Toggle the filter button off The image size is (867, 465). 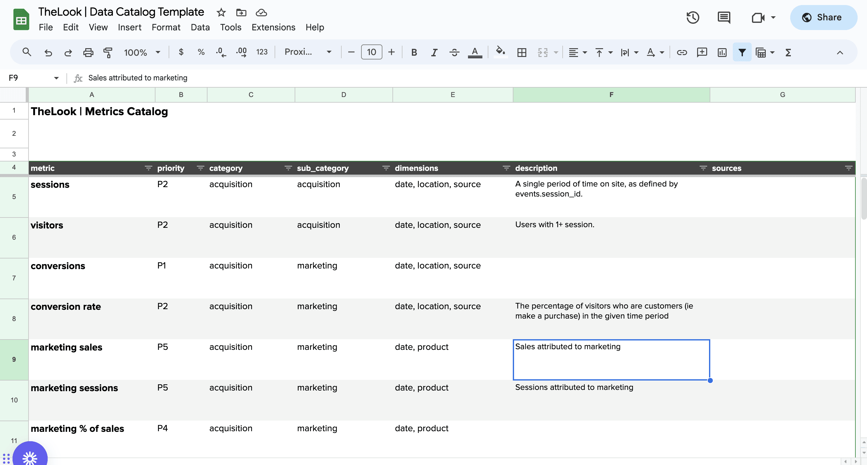coord(742,52)
